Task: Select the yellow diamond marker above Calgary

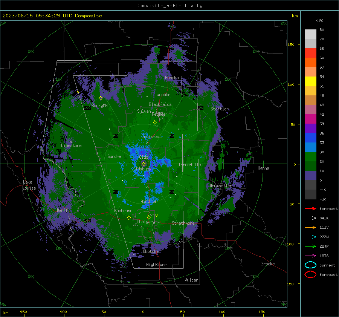Action: tap(149, 217)
